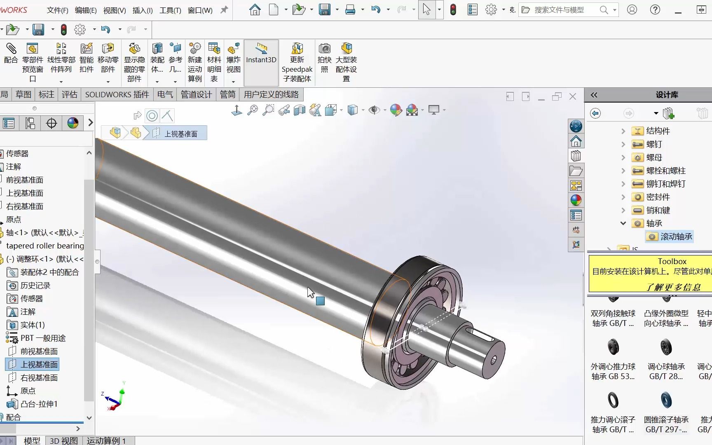Click the Design Library back arrow
The width and height of the screenshot is (712, 445).
(x=595, y=113)
